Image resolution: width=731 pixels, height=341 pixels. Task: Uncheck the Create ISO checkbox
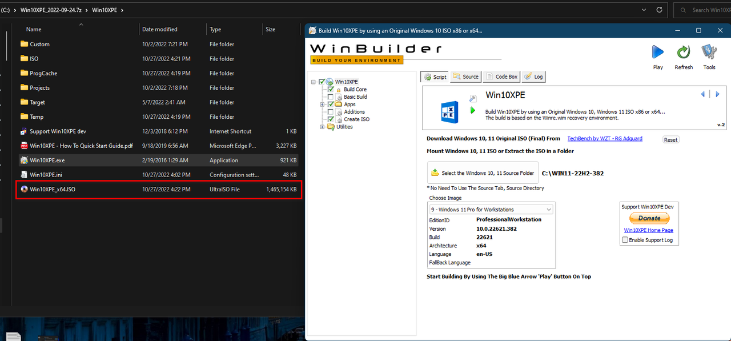[331, 119]
